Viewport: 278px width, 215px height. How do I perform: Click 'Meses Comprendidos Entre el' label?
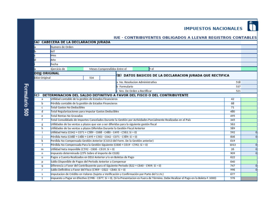108,69
